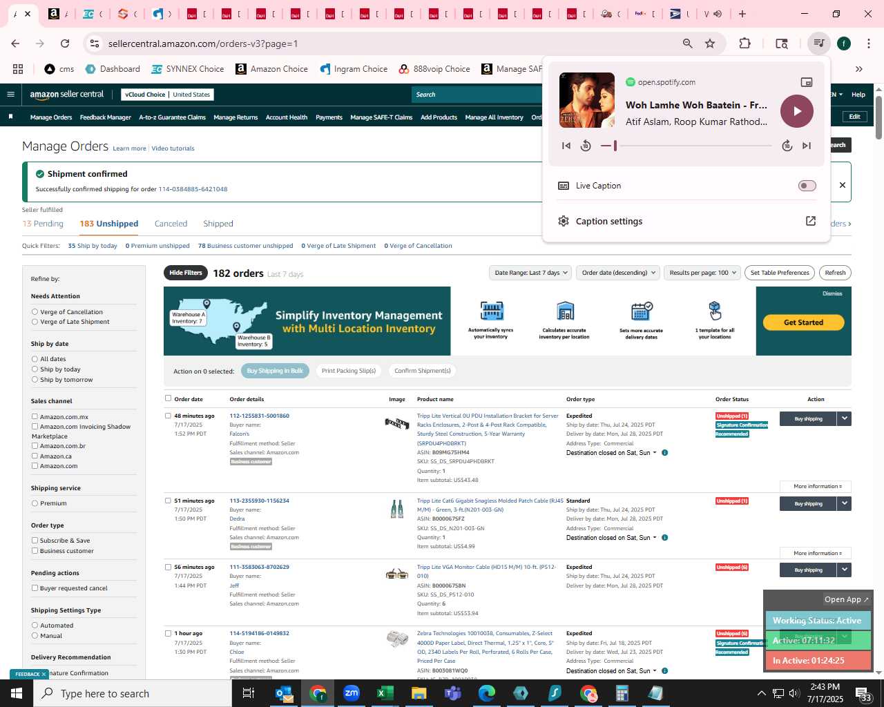The height and width of the screenshot is (707, 884).
Task: Skip to previous track in media popup
Action: click(566, 146)
